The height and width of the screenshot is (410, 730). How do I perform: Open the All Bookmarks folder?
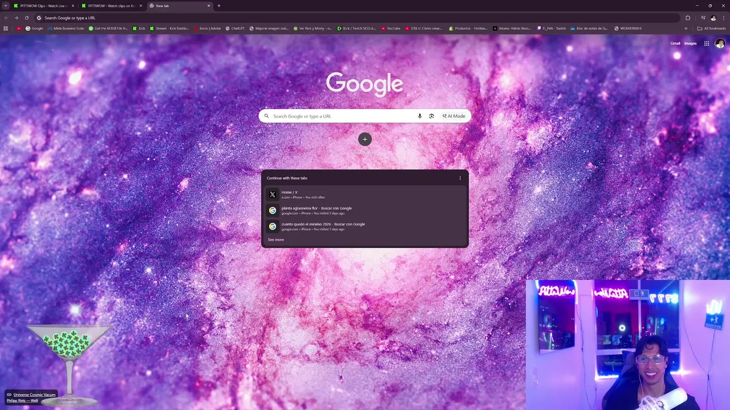[711, 28]
